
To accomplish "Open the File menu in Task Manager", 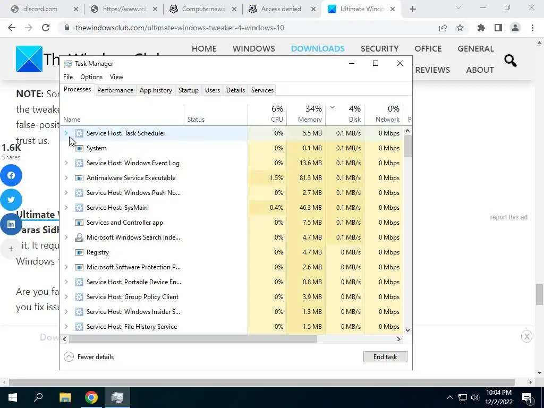I will pos(68,77).
